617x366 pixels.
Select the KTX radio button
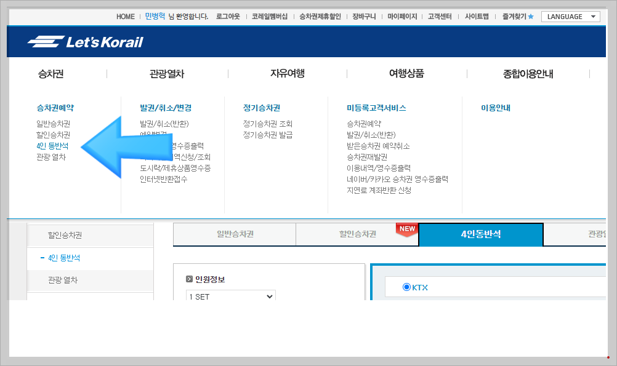pyautogui.click(x=406, y=287)
